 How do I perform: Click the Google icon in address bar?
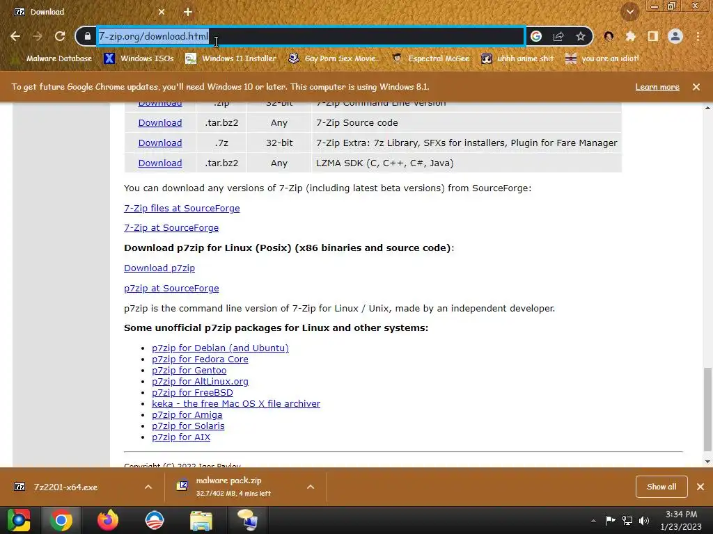tap(536, 36)
